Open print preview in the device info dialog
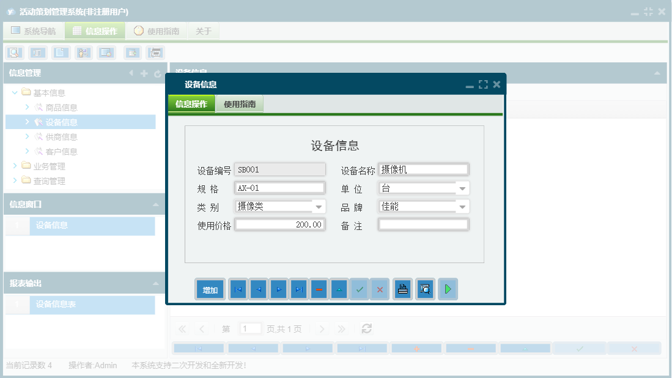 (425, 289)
